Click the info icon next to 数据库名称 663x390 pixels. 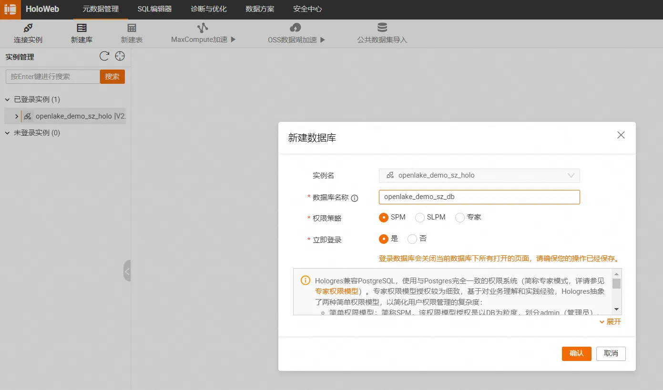point(355,198)
